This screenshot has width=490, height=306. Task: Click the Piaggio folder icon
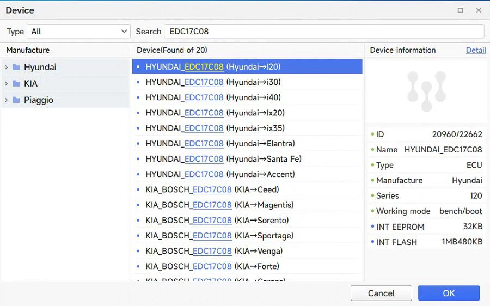pos(16,100)
